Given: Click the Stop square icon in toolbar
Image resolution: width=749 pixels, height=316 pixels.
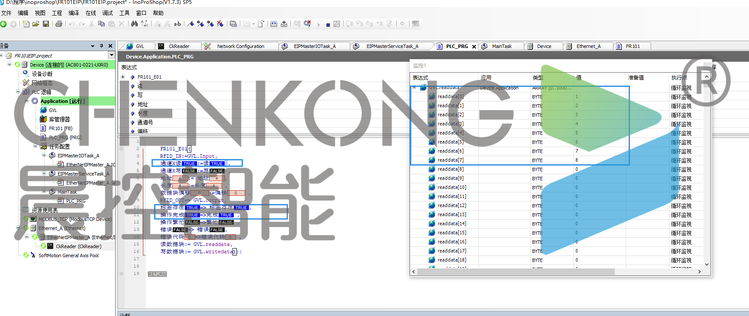Looking at the screenshot, I should pos(328,25).
